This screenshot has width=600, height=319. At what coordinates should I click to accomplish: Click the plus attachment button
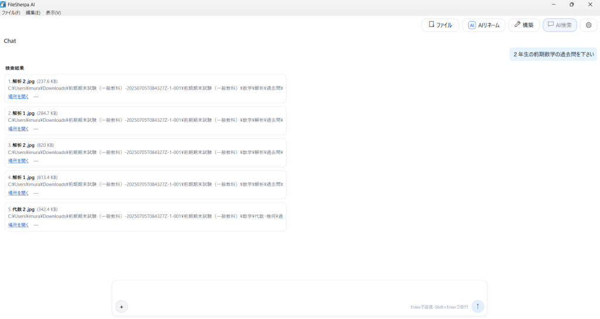pyautogui.click(x=121, y=307)
